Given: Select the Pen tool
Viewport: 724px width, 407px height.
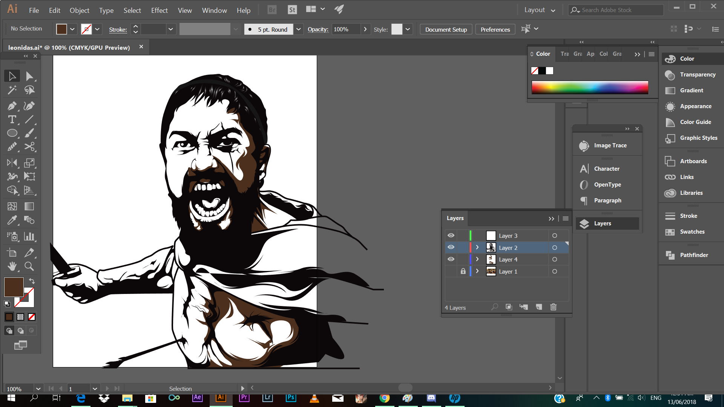Looking at the screenshot, I should 12,106.
